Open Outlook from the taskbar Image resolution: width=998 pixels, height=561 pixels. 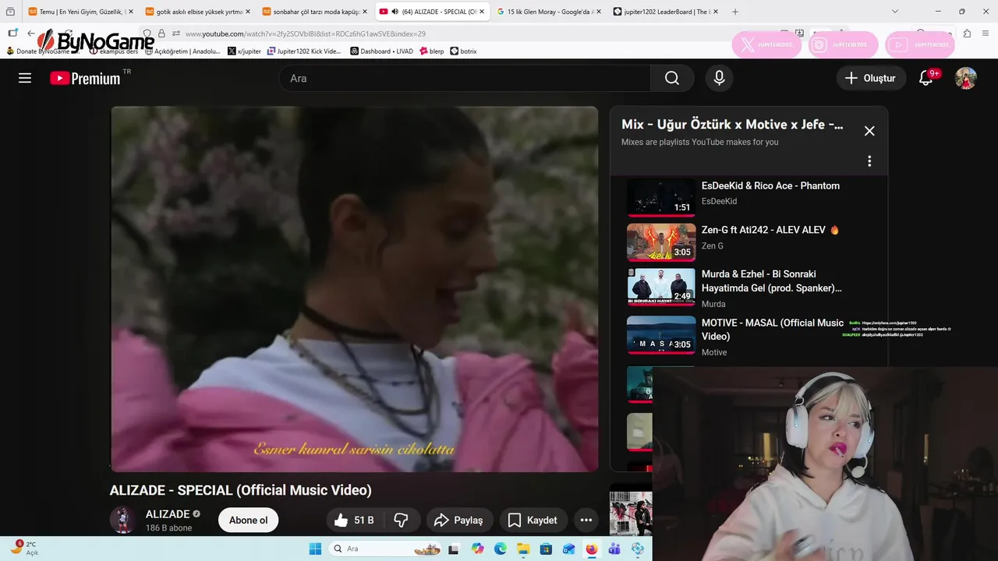569,549
